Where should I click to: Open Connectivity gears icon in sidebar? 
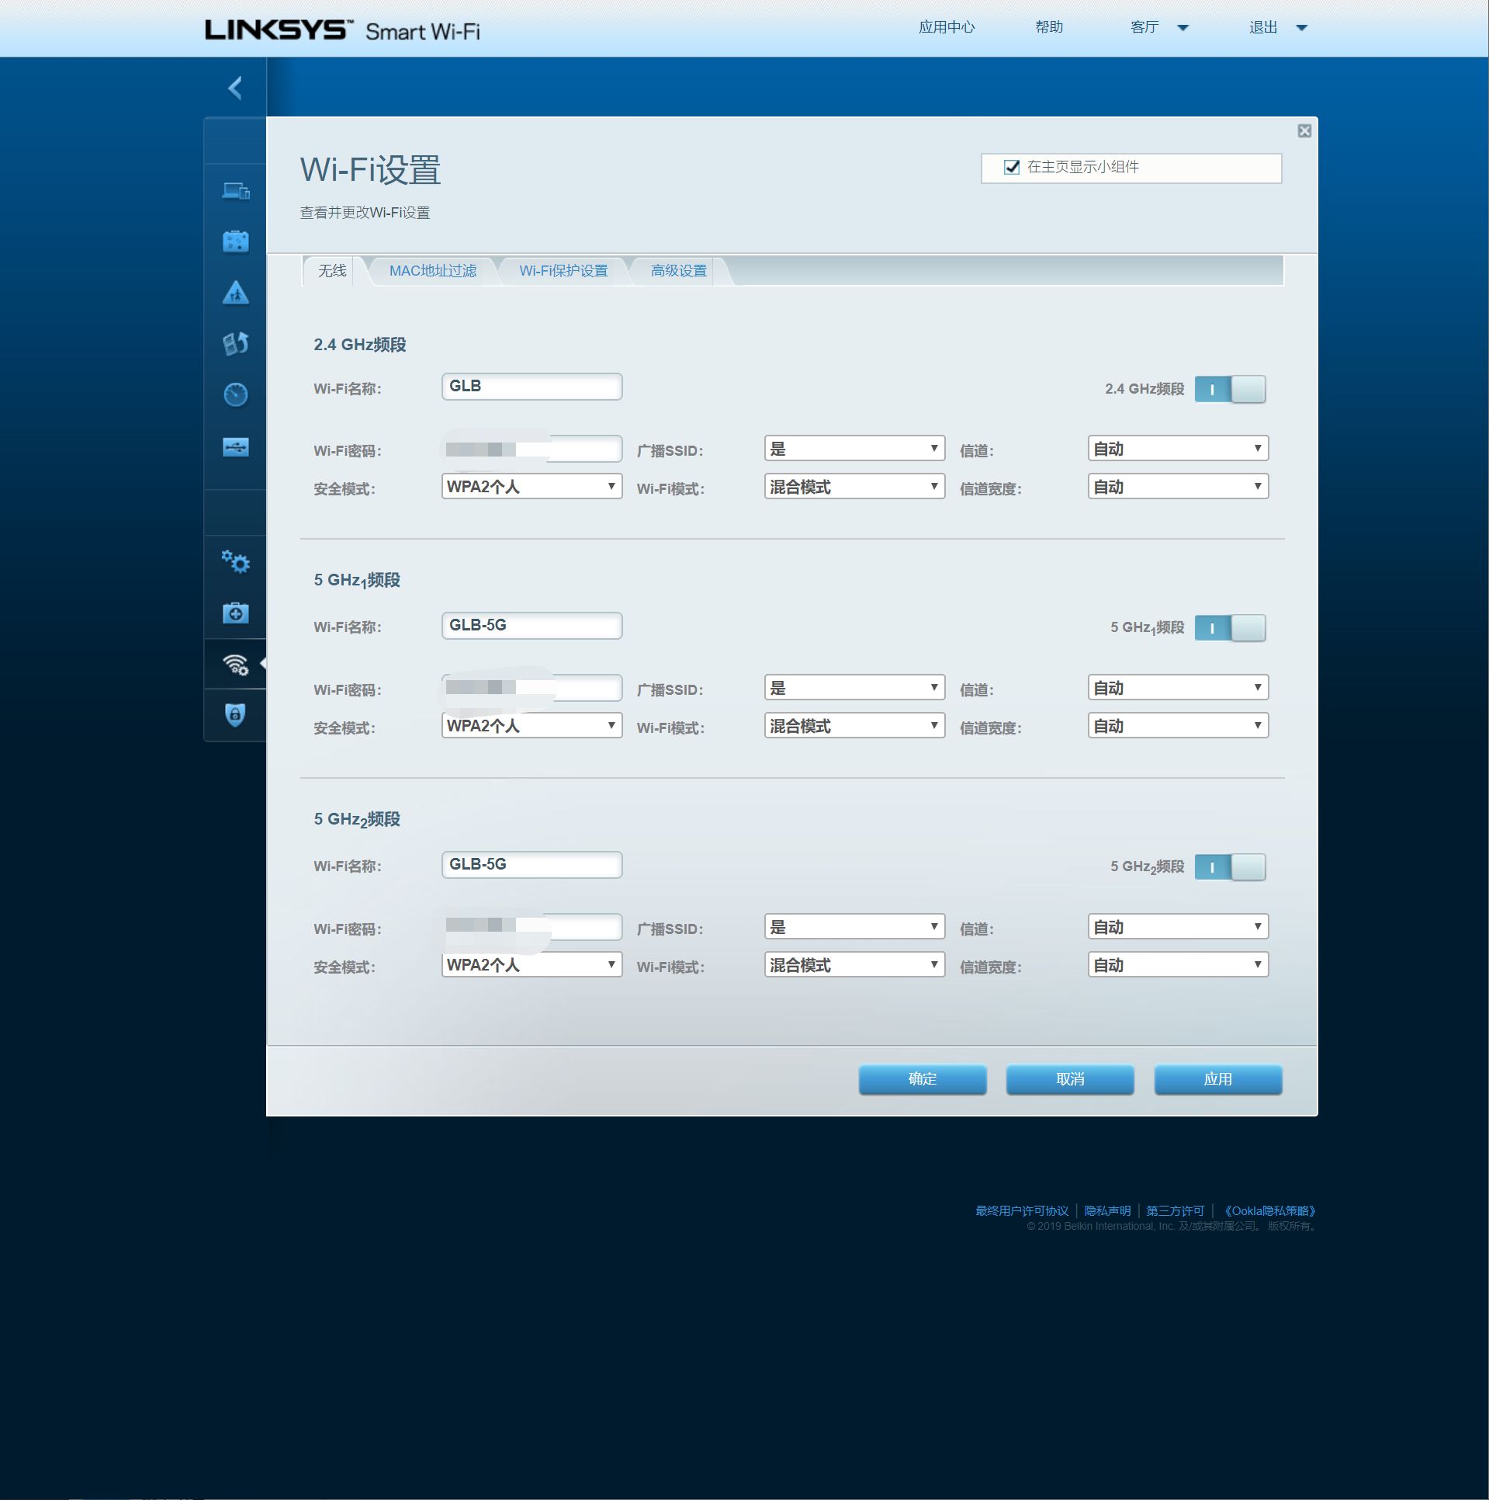pos(235,561)
